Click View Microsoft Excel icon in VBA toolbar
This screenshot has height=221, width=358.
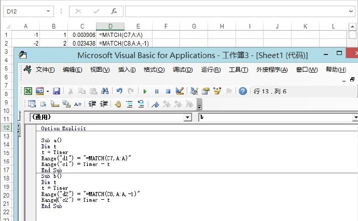[x=29, y=91]
